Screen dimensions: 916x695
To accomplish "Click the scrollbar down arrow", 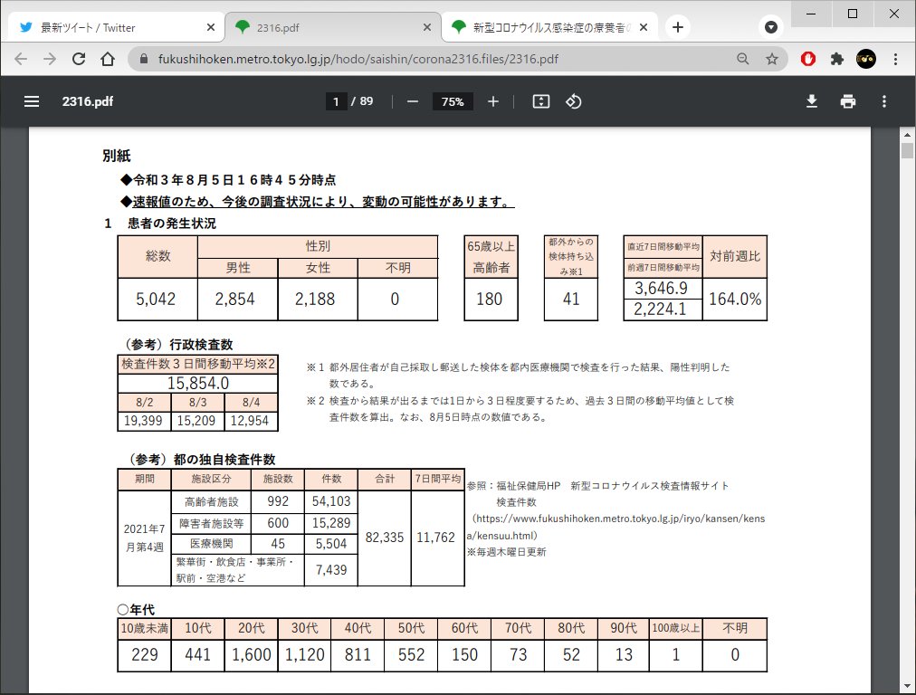I will [x=907, y=686].
